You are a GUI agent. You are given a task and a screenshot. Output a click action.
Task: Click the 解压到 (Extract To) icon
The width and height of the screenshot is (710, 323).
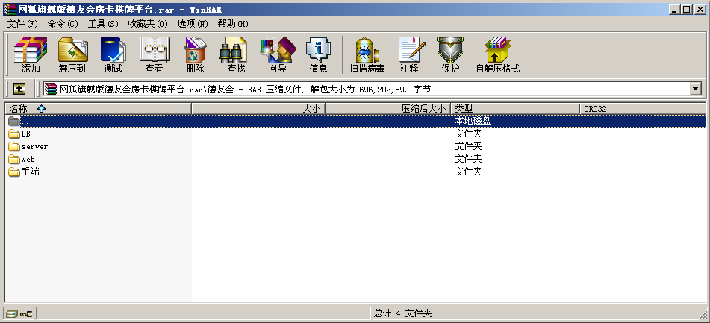tap(72, 55)
